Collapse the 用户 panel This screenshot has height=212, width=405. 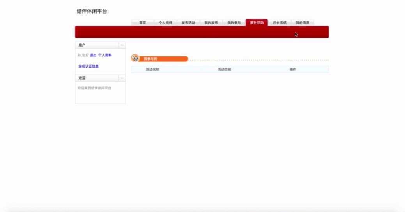(122, 45)
